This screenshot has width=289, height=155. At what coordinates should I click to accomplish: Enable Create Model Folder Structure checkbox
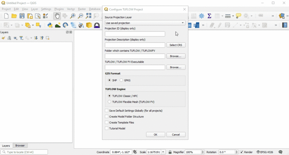point(107,117)
